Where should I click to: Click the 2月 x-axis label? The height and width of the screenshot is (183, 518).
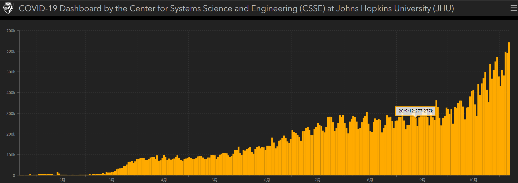(62, 180)
